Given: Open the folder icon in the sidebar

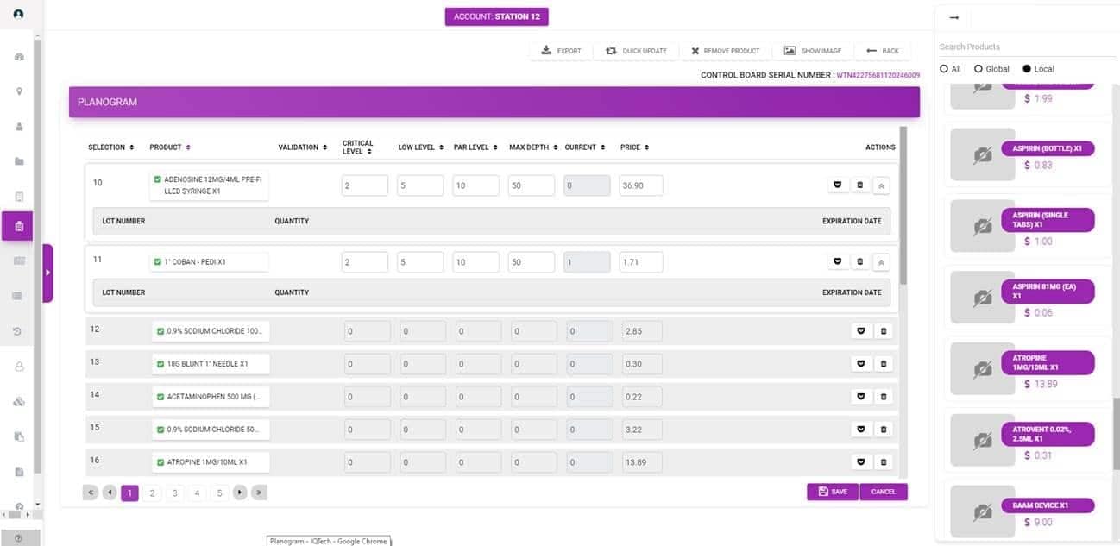Looking at the screenshot, I should point(19,160).
